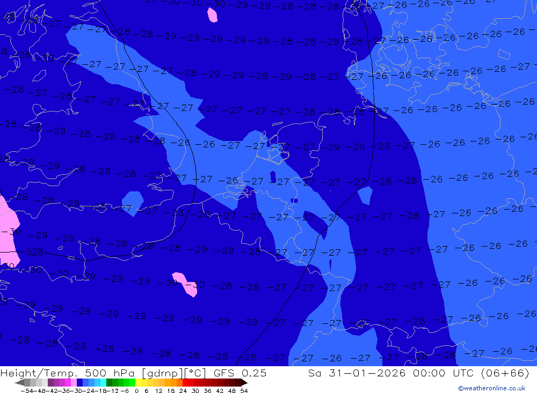This screenshot has height=393, width=537.
Task: Click the "54" value at the scale's right end
Action: point(244,391)
